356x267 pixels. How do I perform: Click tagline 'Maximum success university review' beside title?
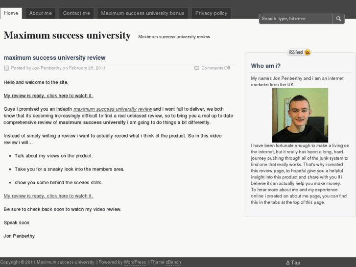[174, 37]
